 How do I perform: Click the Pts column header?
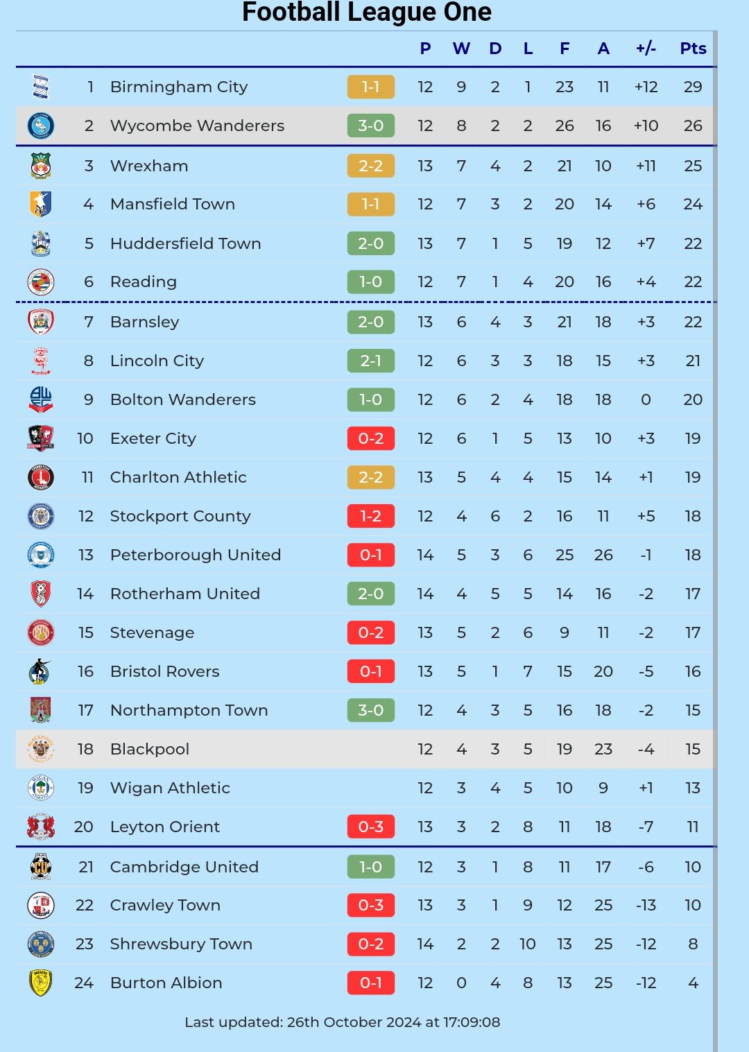693,49
